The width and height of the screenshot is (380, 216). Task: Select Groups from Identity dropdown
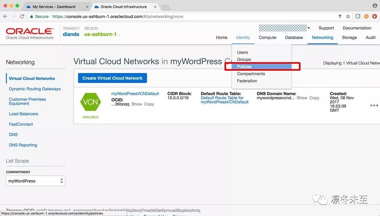[244, 59]
